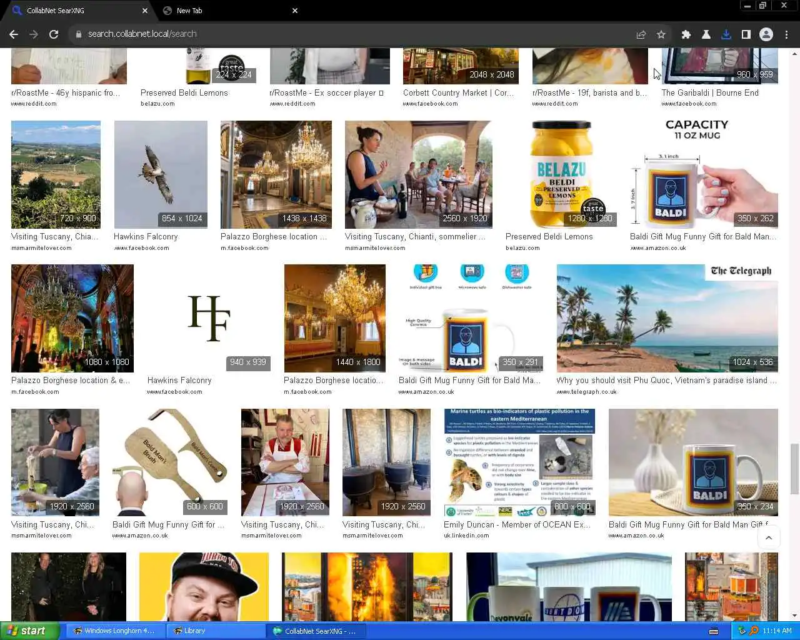The image size is (800, 640).
Task: Open 'Preserved Beldi Lemons' title under the jar
Action: click(x=549, y=237)
